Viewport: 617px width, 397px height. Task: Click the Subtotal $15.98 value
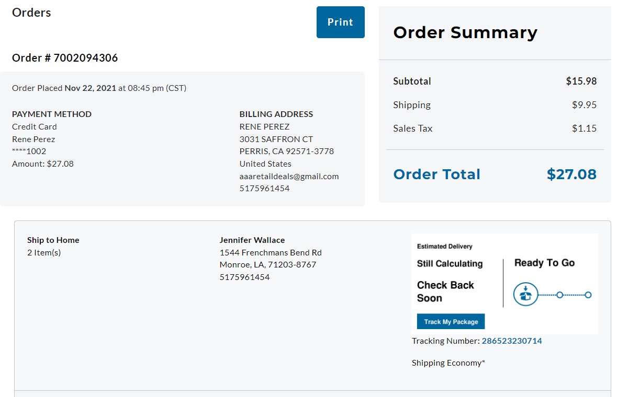pos(581,81)
